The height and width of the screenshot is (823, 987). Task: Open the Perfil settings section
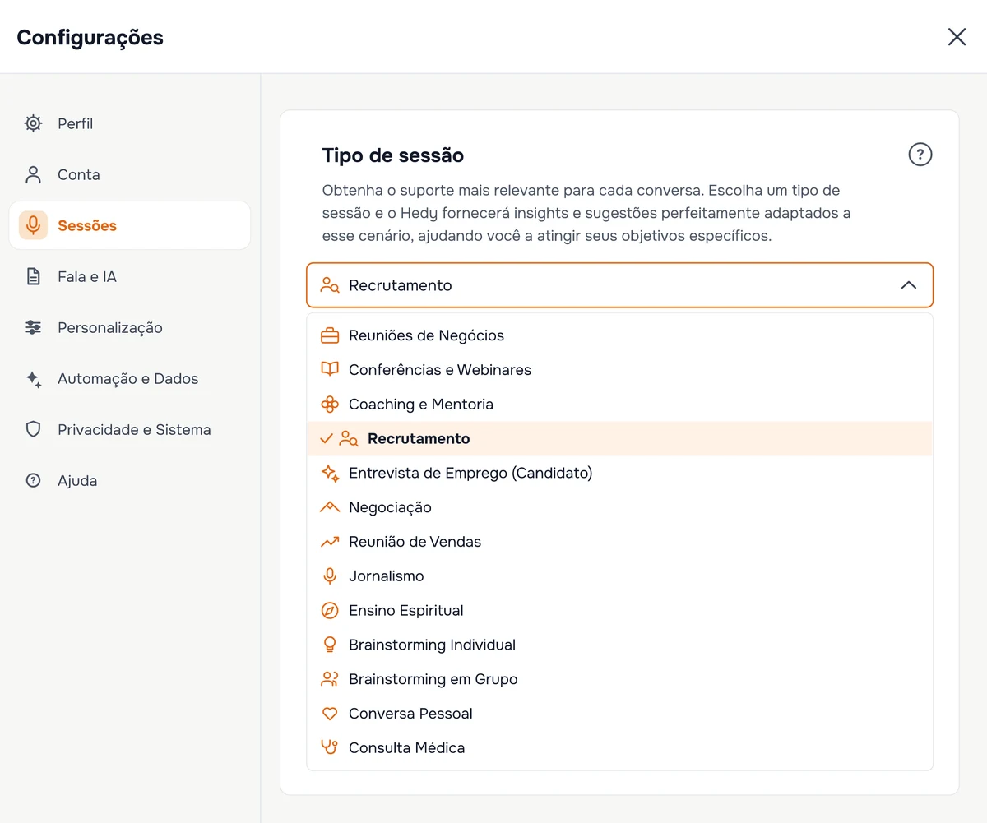(130, 123)
